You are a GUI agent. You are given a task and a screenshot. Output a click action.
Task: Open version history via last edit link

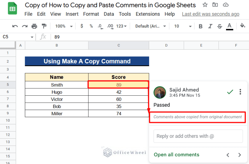[211, 14]
